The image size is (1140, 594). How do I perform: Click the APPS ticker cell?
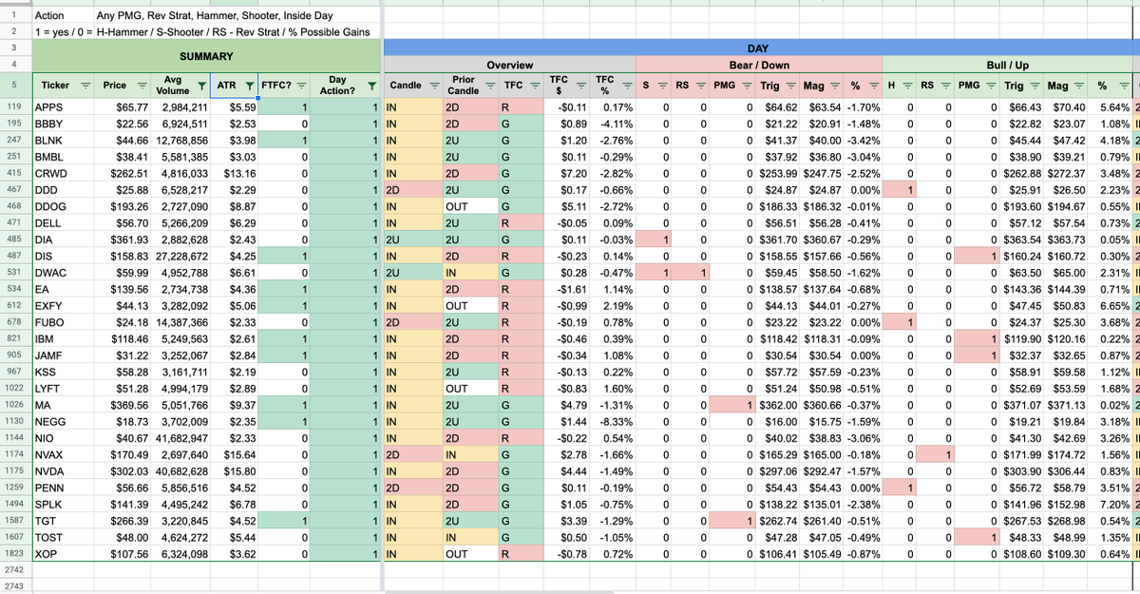[64, 107]
